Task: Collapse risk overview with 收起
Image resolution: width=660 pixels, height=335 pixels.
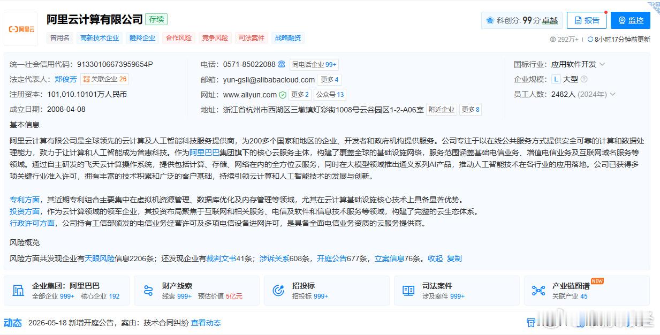Action: (435, 258)
